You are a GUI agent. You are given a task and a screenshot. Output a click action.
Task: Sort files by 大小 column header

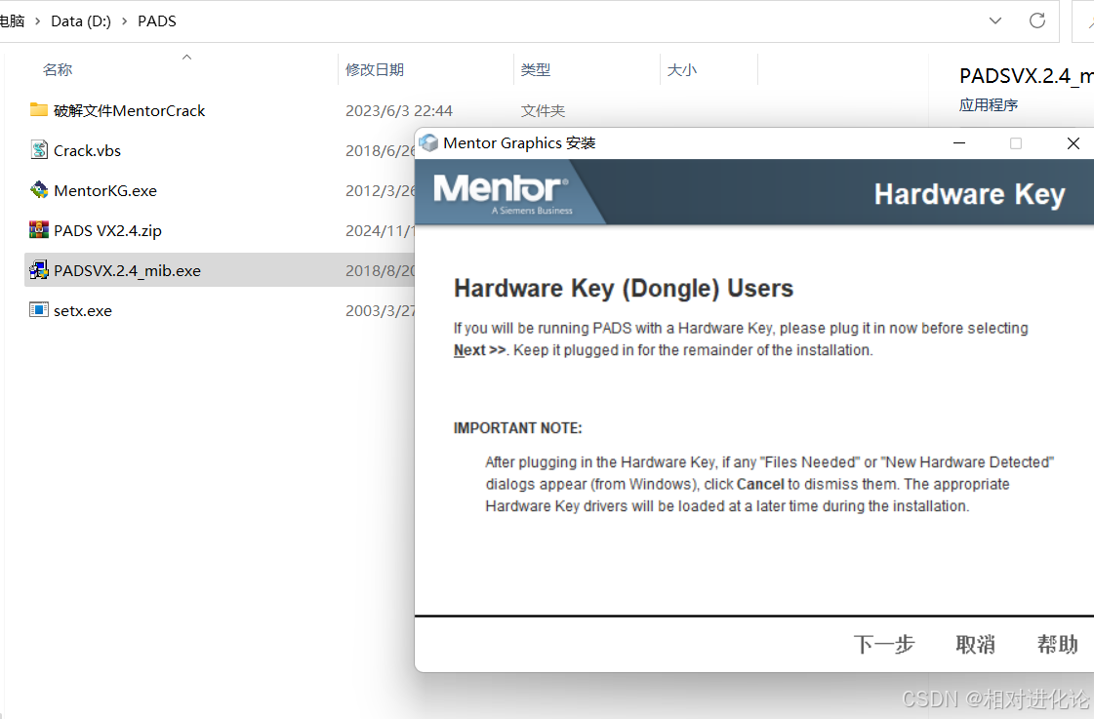coord(682,70)
